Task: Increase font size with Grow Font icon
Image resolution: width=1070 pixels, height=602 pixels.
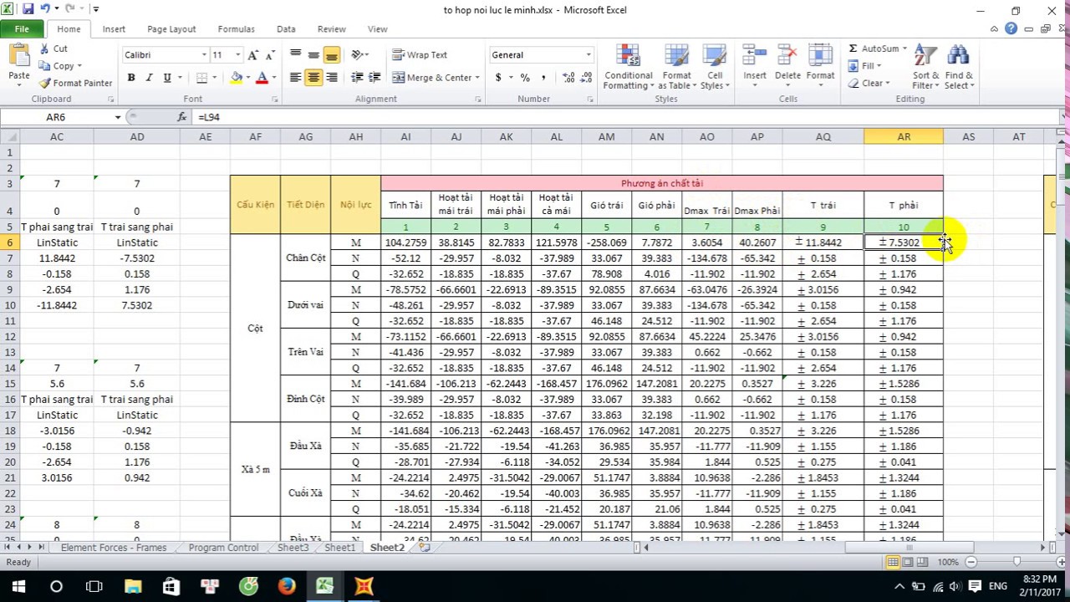Action: (x=253, y=55)
